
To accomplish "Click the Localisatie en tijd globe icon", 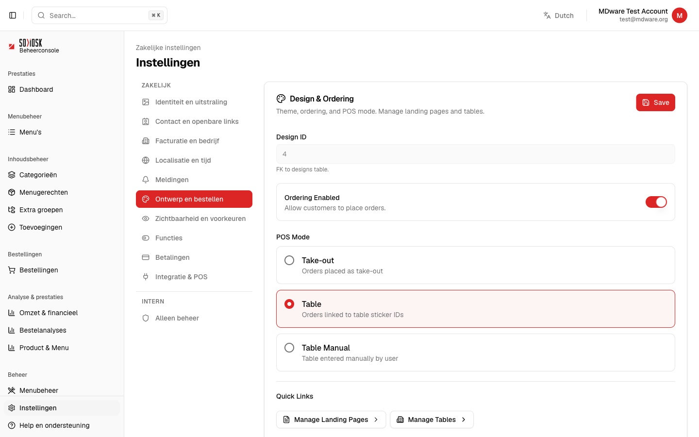I will click(x=146, y=160).
